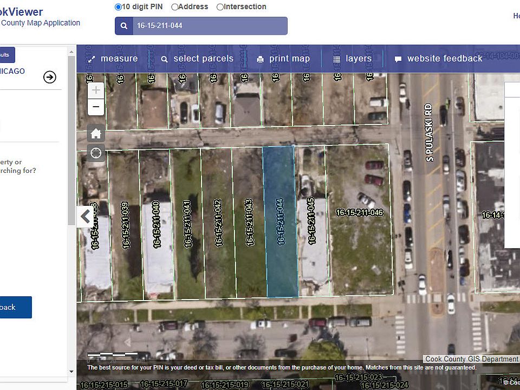Screen dimensions: 520x390
Task: Click side panel scrollbar down arrow
Action: coord(71,372)
